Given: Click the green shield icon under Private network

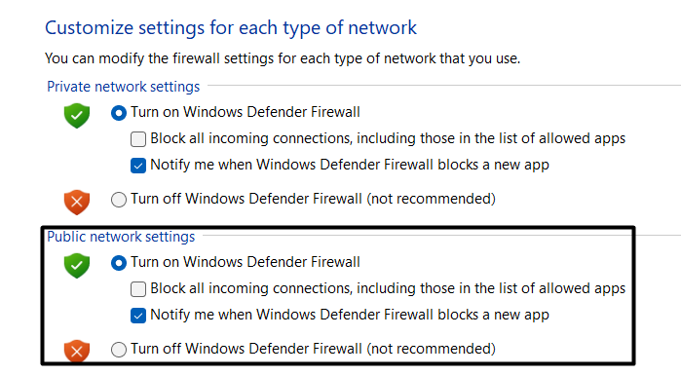Looking at the screenshot, I should coord(77,116).
